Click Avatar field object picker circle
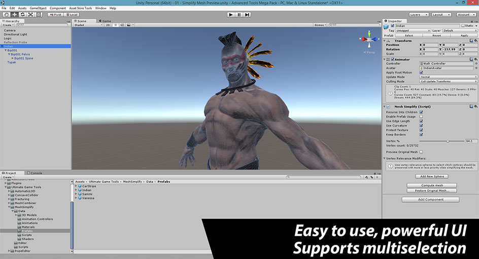Image resolution: width=479 pixels, height=259 pixels. coord(476,68)
